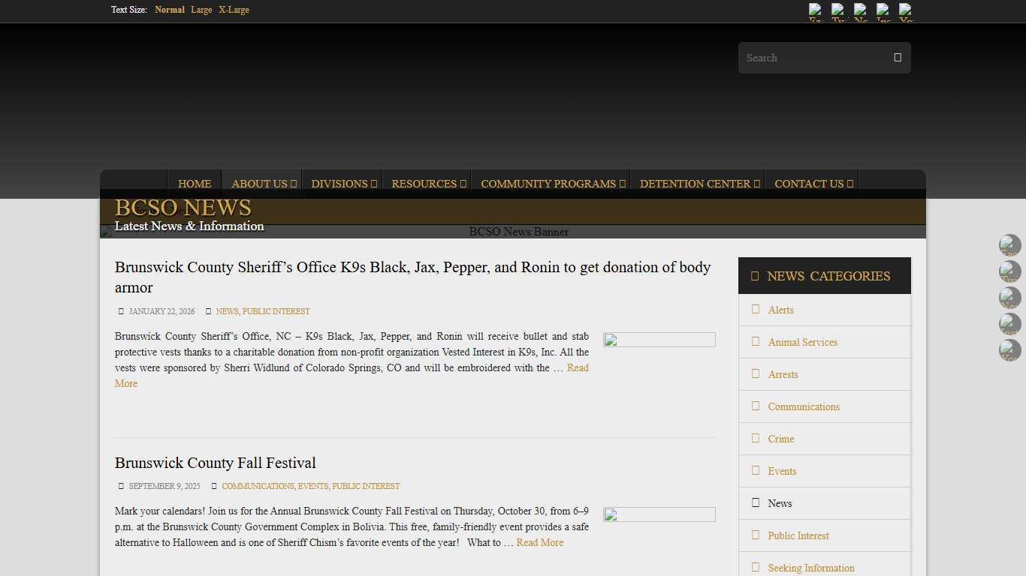The image size is (1026, 576).
Task: Open the Brunswick County Fall Festival headline
Action: [215, 463]
